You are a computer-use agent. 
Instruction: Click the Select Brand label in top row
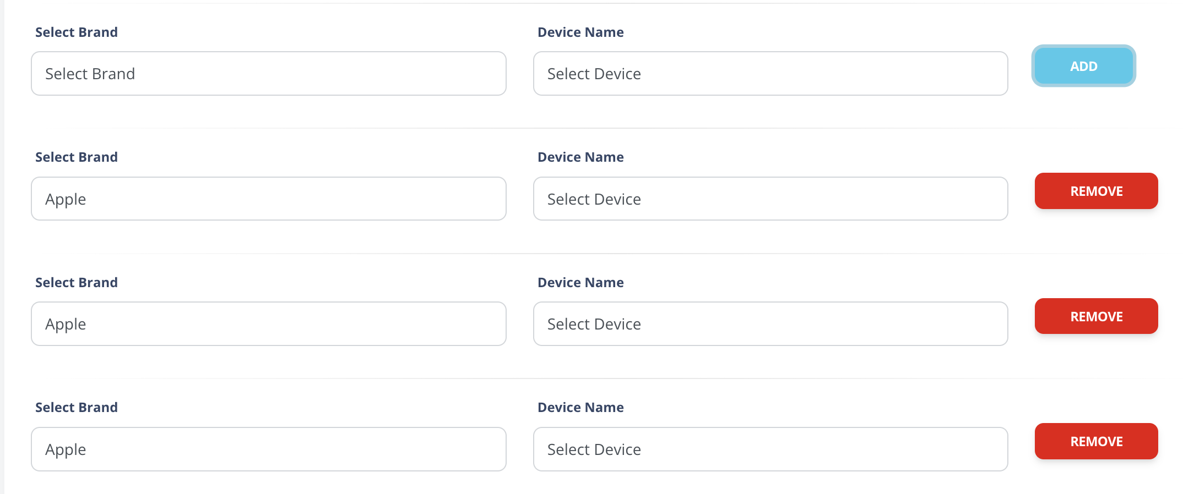click(77, 32)
